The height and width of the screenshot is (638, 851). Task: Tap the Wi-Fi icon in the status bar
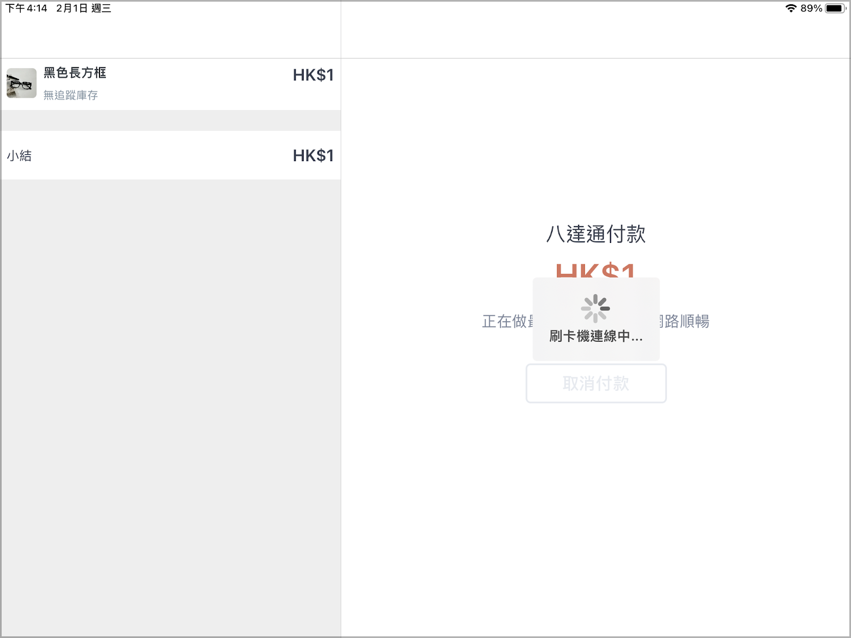(x=791, y=8)
